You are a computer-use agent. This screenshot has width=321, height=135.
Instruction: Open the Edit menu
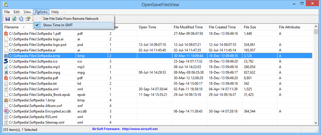tap(17, 12)
